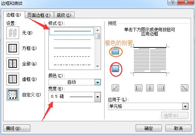195x135 pixels.
Task: Toggle the top border button in preview
Action: coord(116,51)
